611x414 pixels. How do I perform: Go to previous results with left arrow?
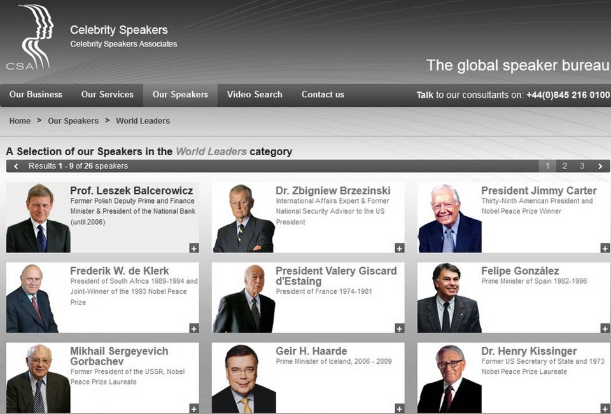[16, 166]
